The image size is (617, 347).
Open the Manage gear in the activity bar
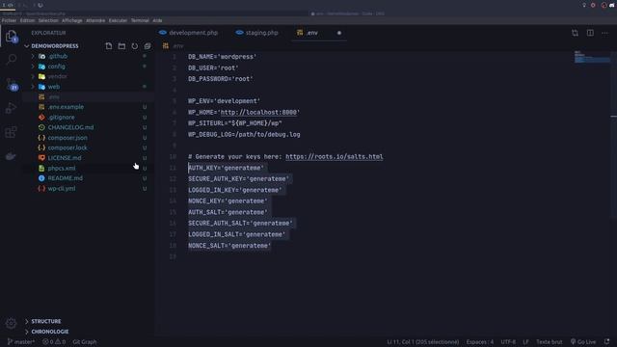click(11, 324)
